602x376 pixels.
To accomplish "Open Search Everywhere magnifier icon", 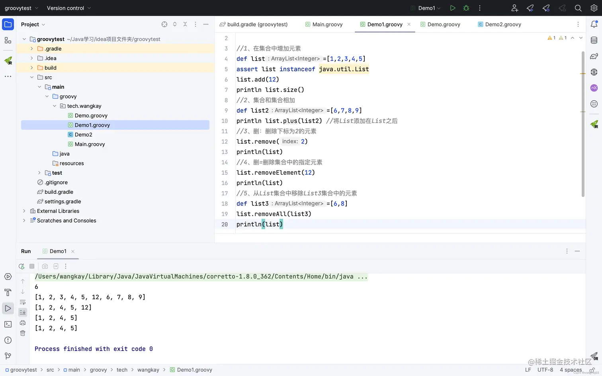I will [578, 8].
